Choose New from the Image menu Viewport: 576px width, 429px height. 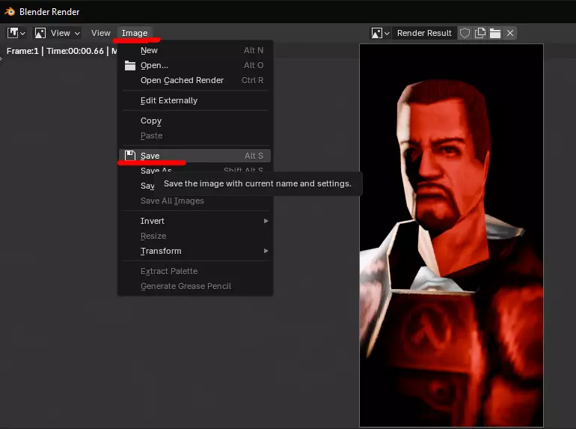coord(195,50)
